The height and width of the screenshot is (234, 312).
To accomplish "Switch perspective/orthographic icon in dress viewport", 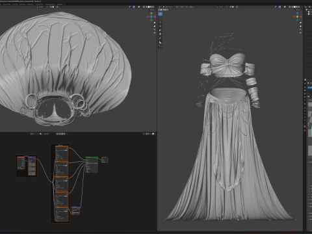I will 300,32.
